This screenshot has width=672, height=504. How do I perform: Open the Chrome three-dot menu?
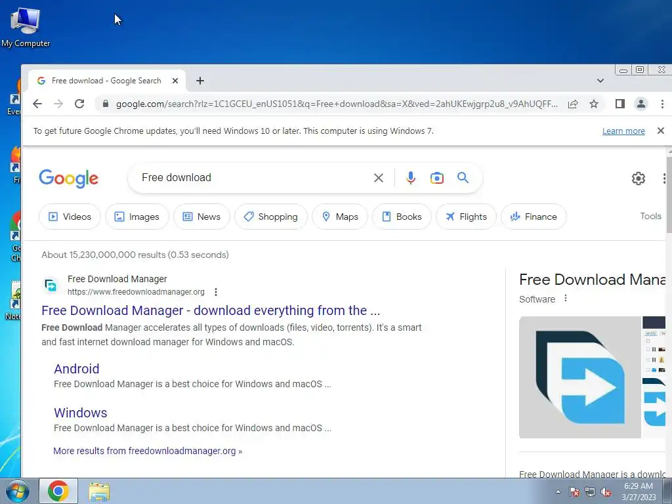662,104
